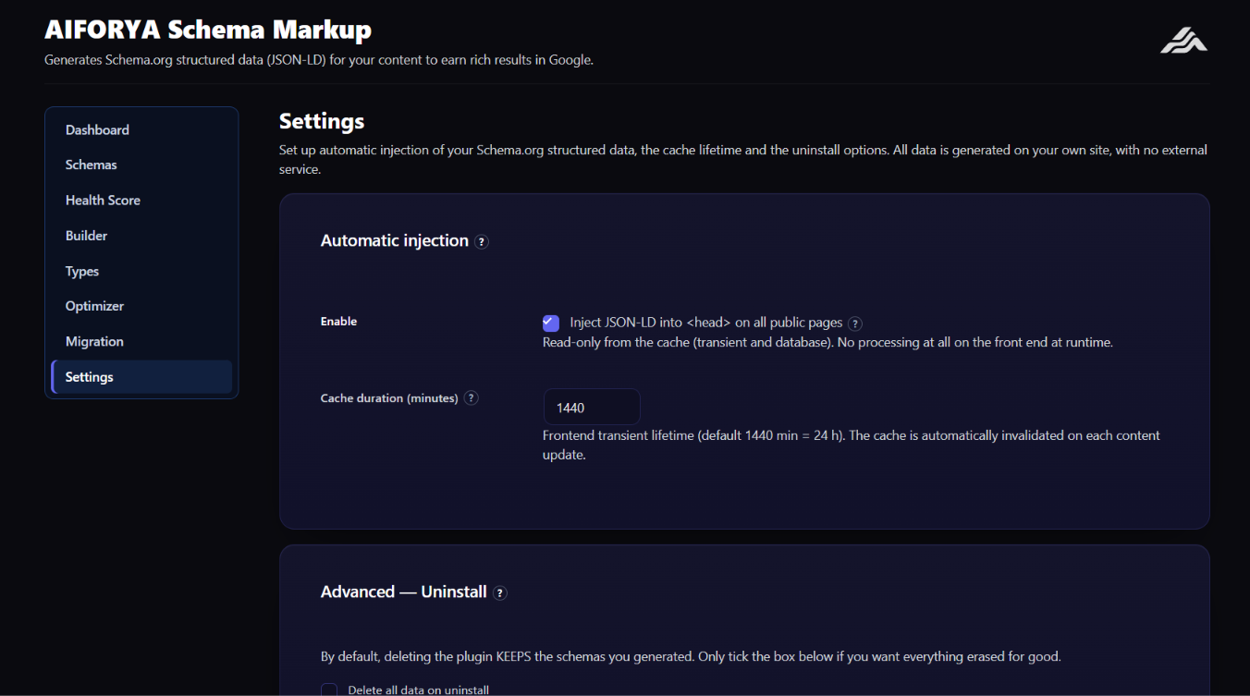
Task: Show help for Inject JSON-LD option
Action: point(855,324)
